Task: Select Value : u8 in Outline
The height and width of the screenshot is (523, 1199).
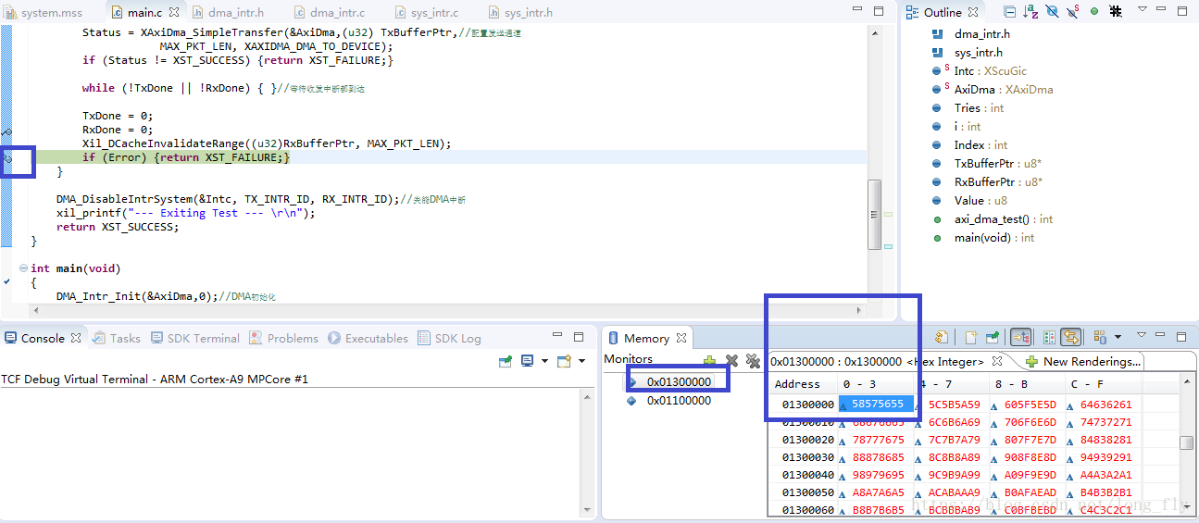Action: 980,201
